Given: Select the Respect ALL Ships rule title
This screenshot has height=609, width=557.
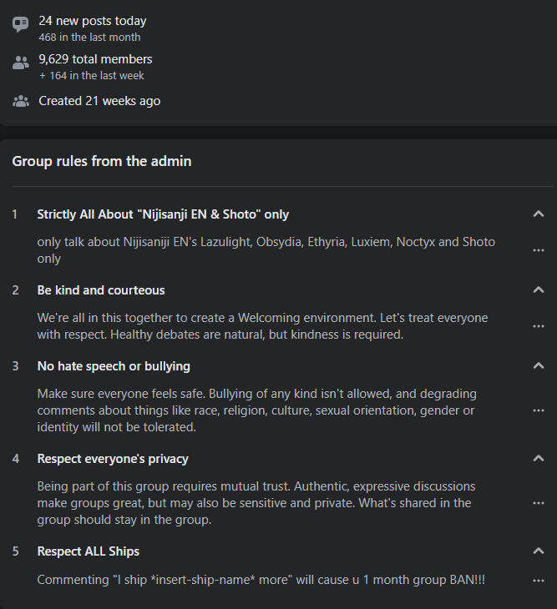Looking at the screenshot, I should click(x=88, y=551).
